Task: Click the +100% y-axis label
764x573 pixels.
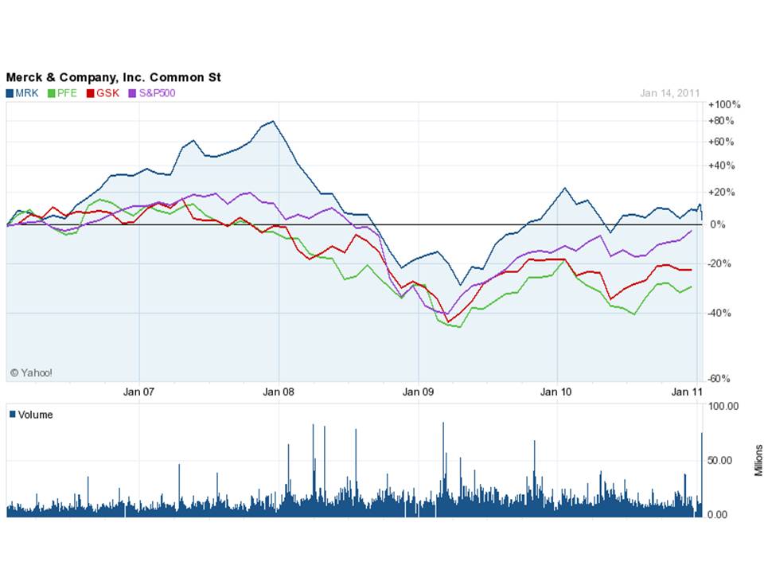Action: 723,105
